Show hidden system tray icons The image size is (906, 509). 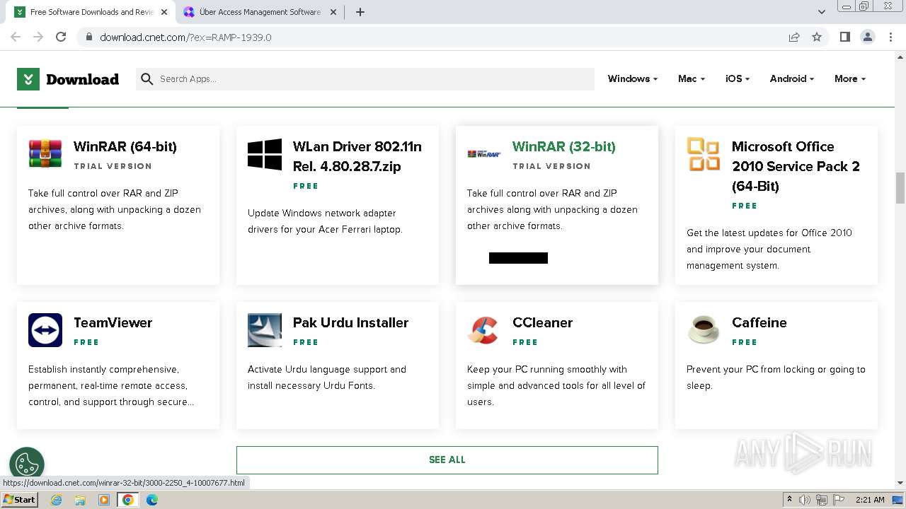[x=789, y=499]
